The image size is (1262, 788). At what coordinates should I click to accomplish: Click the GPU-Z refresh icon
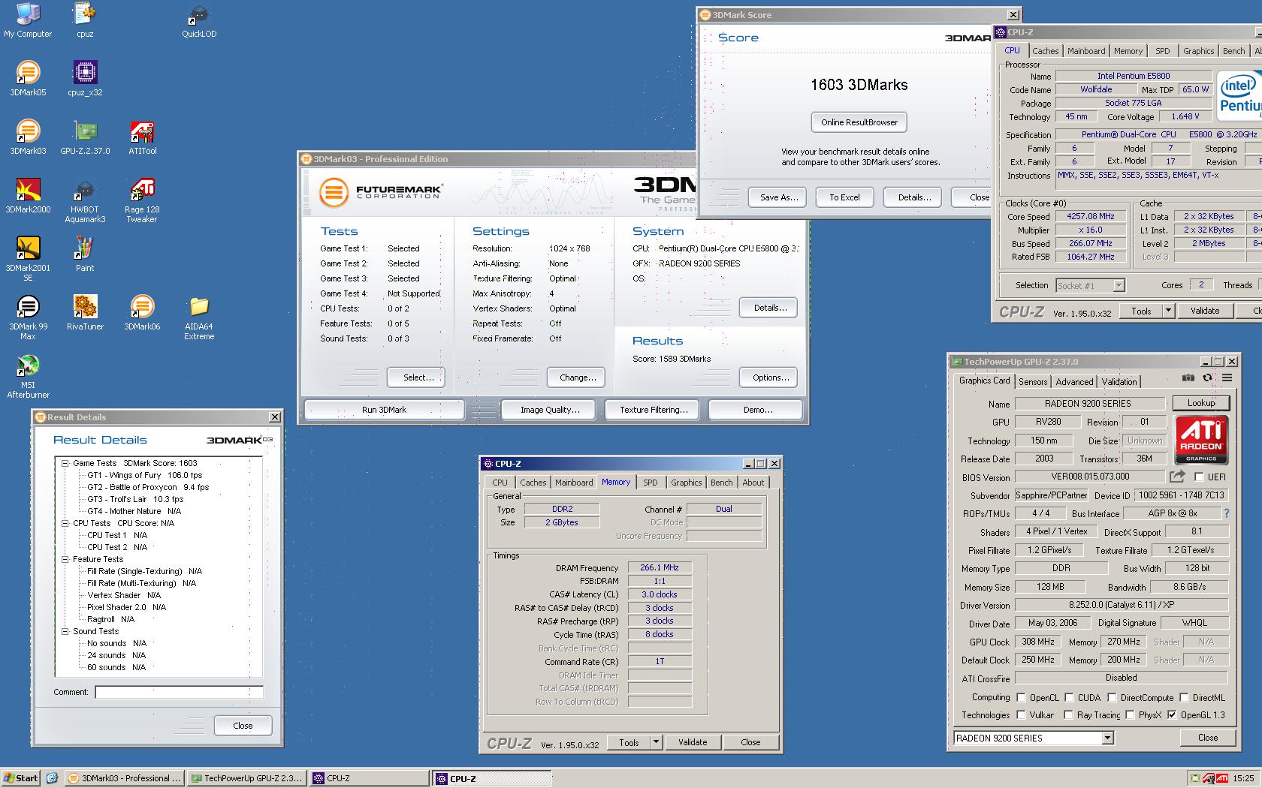tap(1207, 378)
